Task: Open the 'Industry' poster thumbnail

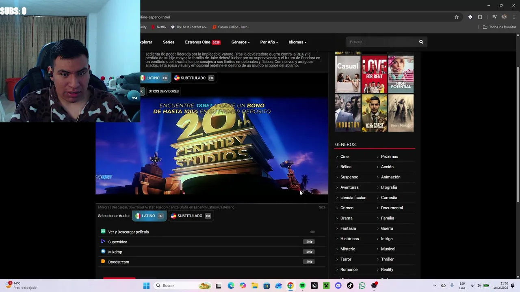Action: tap(348, 113)
